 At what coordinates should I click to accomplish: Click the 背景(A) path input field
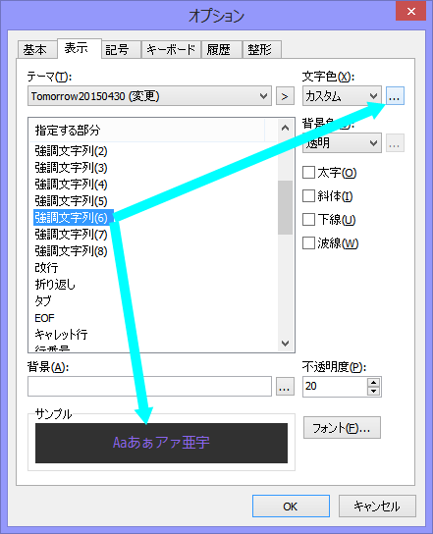pos(149,386)
